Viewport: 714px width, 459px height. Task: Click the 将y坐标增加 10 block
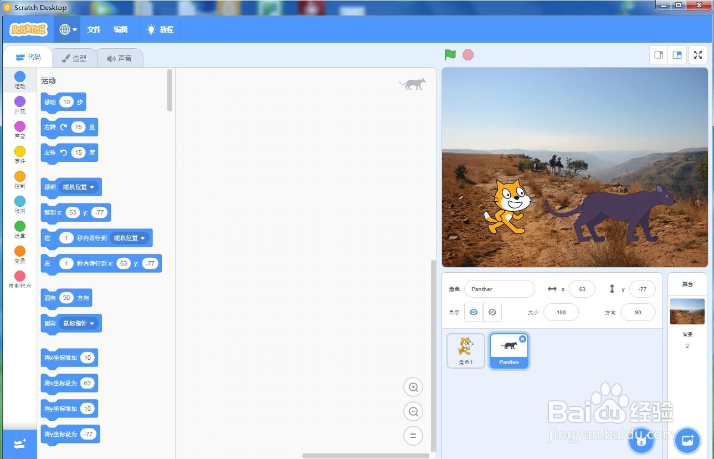(69, 410)
